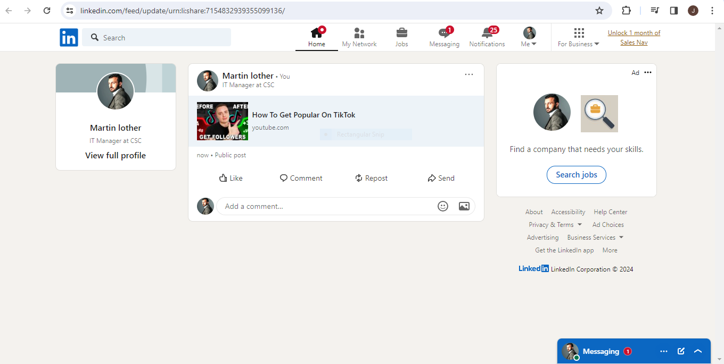Open the Chrome profile avatar J

pos(693,11)
